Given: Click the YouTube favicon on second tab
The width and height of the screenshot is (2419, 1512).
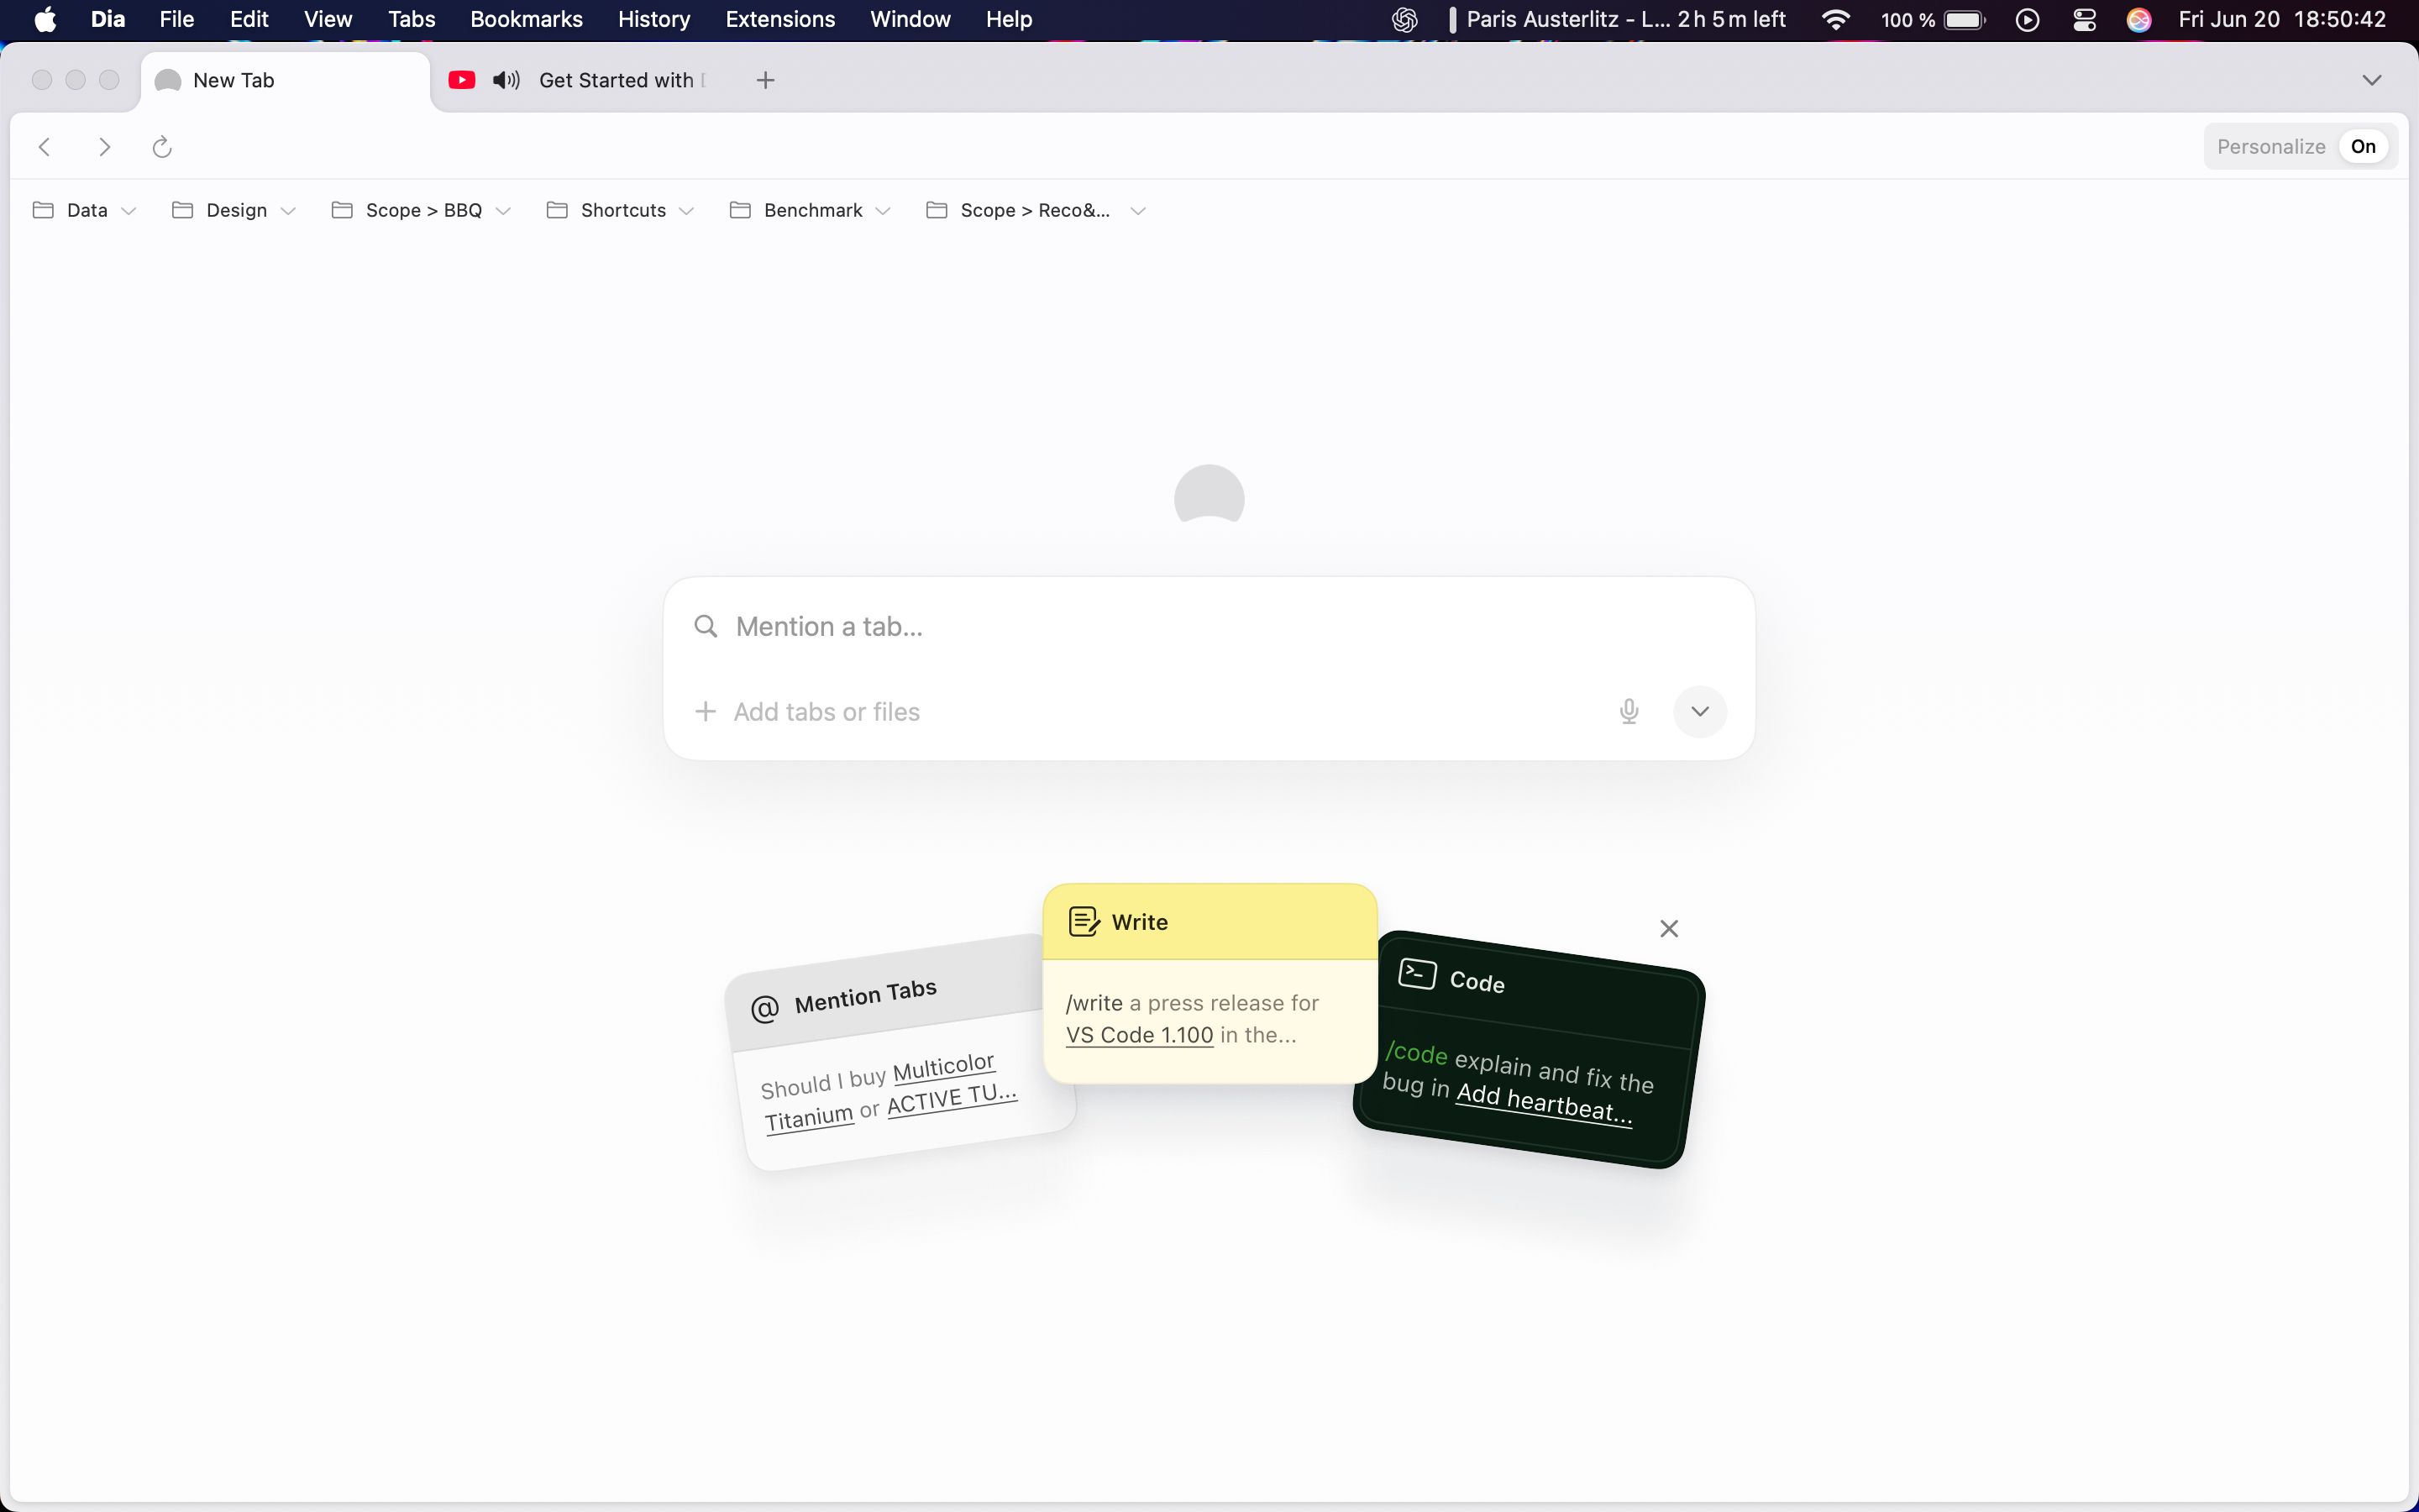Looking at the screenshot, I should point(462,80).
